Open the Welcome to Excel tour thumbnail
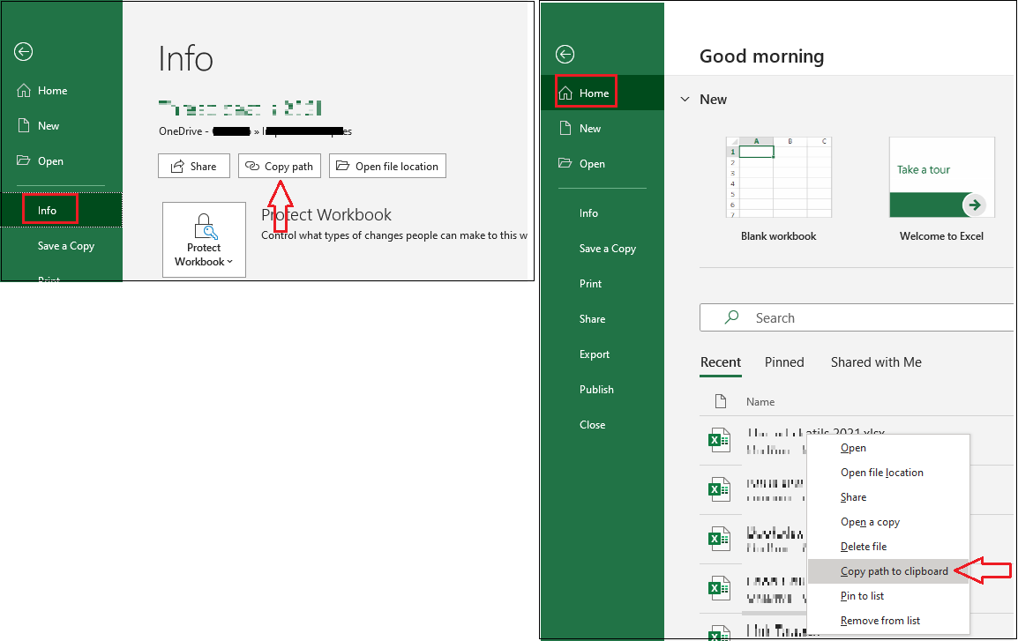Screen dimensions: 1018x641 pos(941,178)
